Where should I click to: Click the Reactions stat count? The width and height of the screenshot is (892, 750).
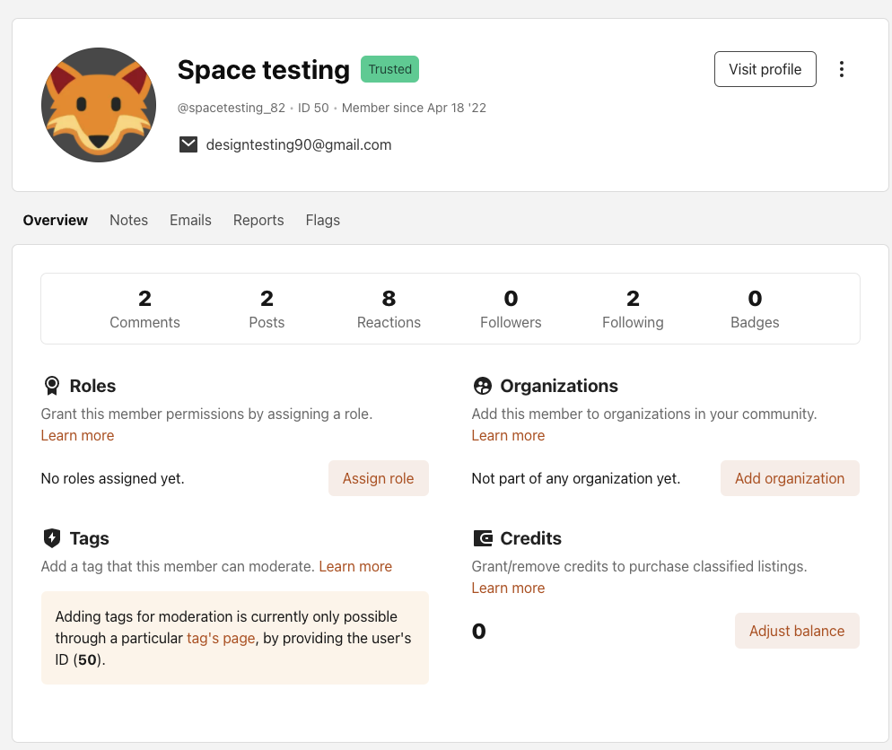tap(389, 310)
